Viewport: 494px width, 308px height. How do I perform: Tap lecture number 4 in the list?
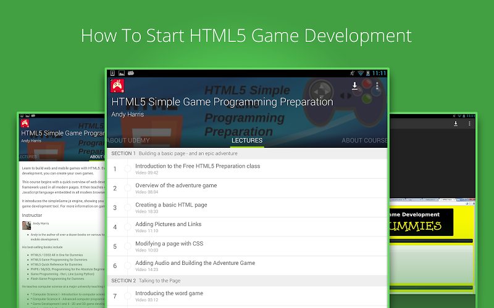point(115,227)
